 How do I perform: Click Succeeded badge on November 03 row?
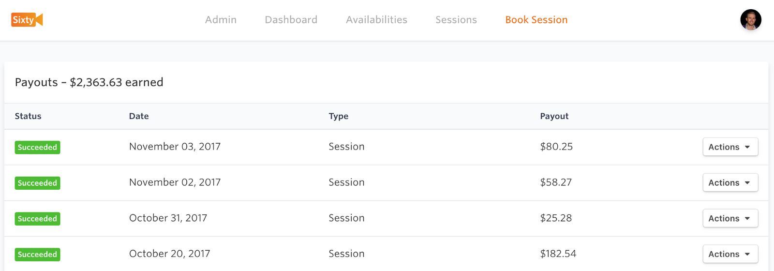37,148
